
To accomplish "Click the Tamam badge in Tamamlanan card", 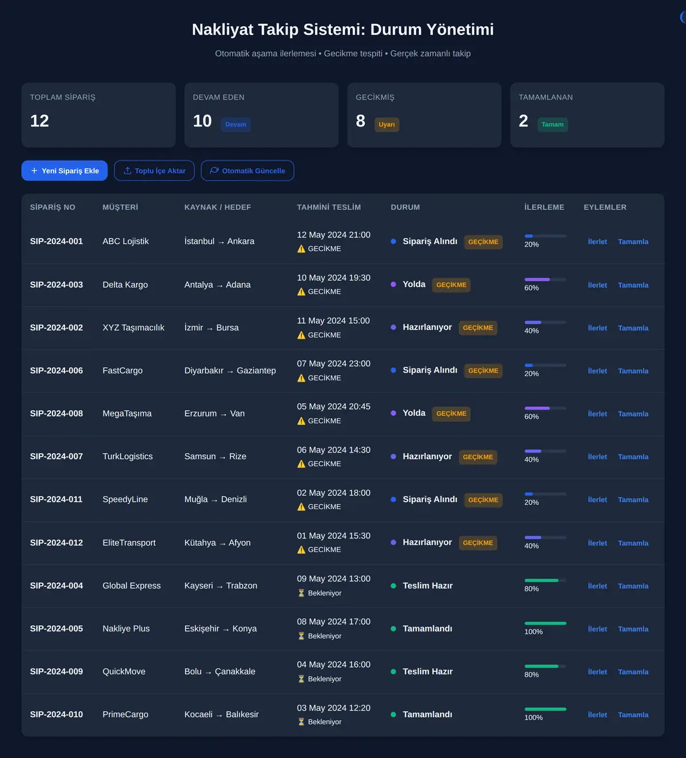I will pyautogui.click(x=552, y=125).
